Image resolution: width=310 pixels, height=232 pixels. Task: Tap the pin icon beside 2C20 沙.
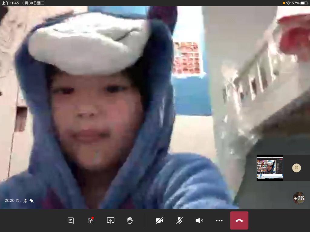(31, 201)
